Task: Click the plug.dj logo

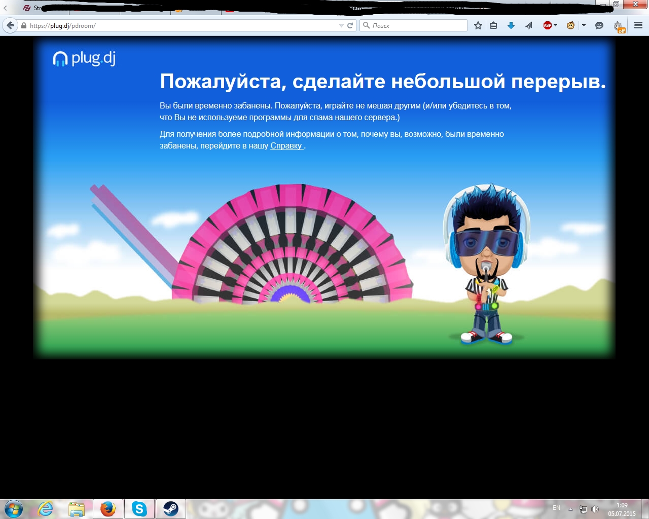Action: click(84, 58)
